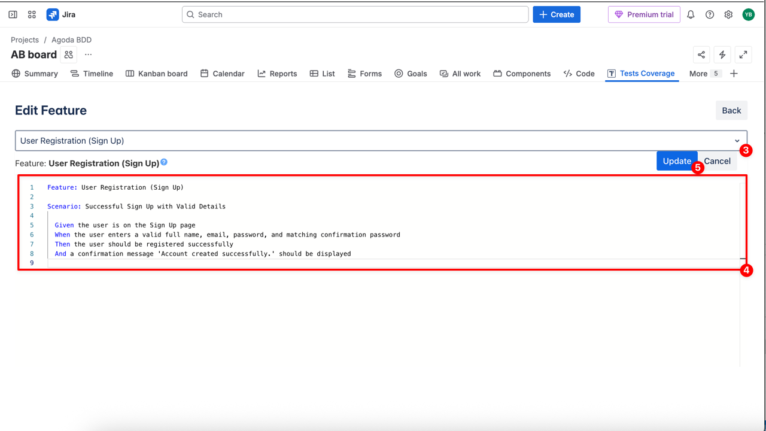Click the Premium trial badge

(644, 14)
